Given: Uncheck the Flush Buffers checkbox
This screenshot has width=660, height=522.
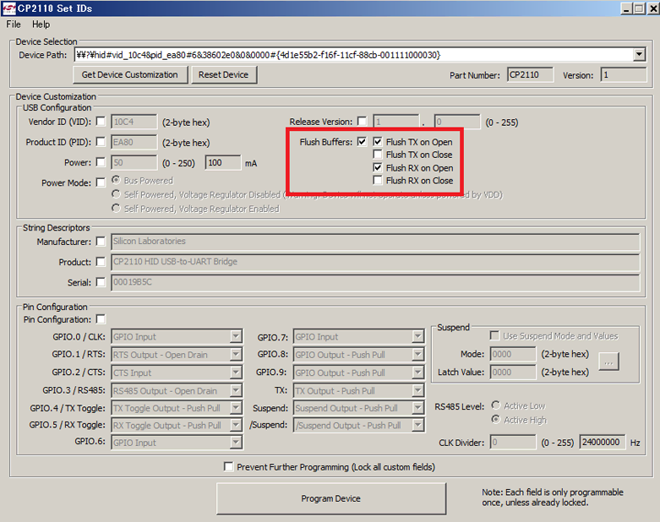Looking at the screenshot, I should pos(362,142).
